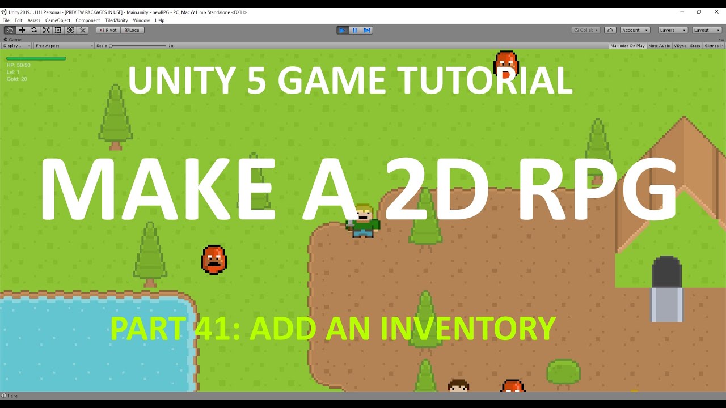Open custom editor tools
The image size is (726, 408).
pos(82,30)
